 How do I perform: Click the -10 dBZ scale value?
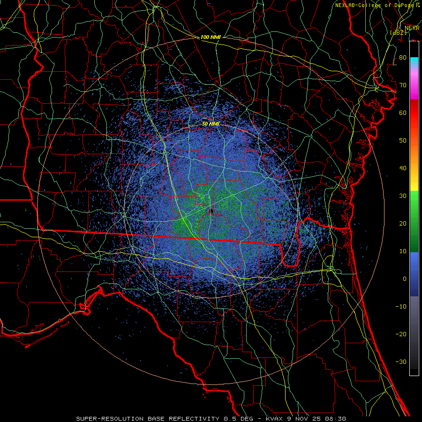401,306
